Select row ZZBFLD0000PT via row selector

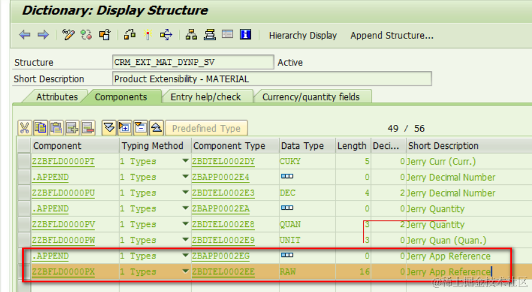click(x=24, y=162)
